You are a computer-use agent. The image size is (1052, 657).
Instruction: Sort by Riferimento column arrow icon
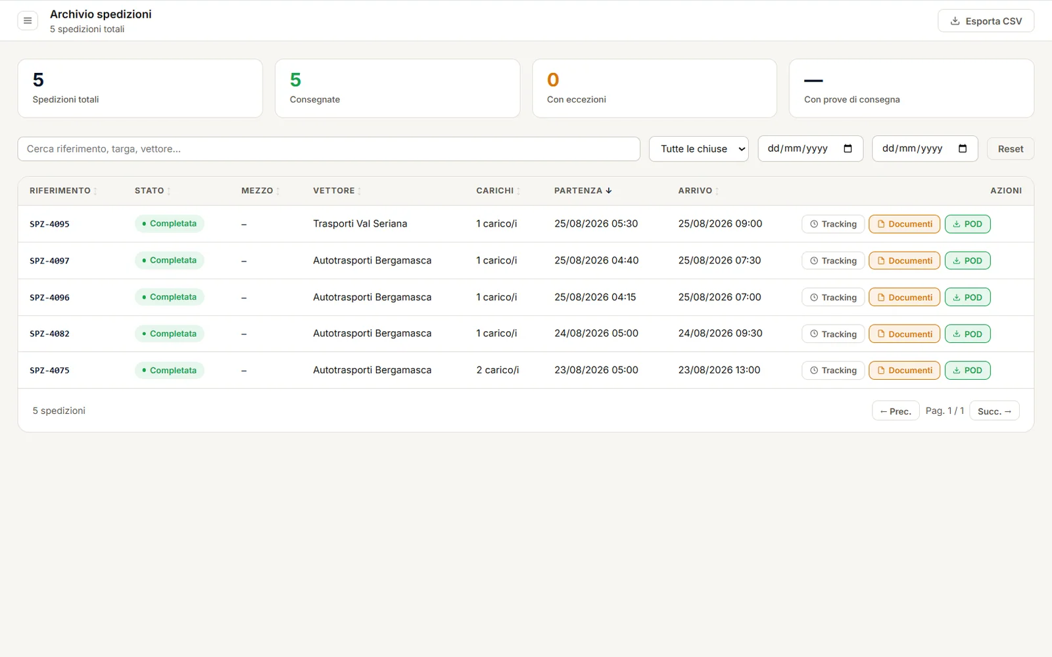[x=95, y=191]
